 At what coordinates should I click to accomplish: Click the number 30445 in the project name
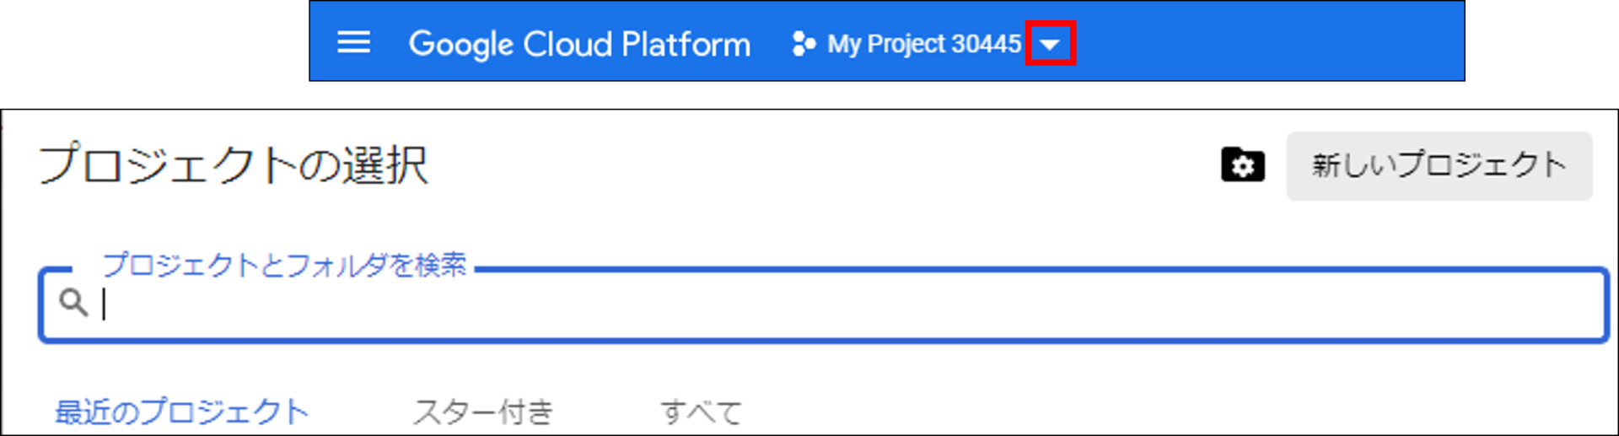pyautogui.click(x=986, y=44)
